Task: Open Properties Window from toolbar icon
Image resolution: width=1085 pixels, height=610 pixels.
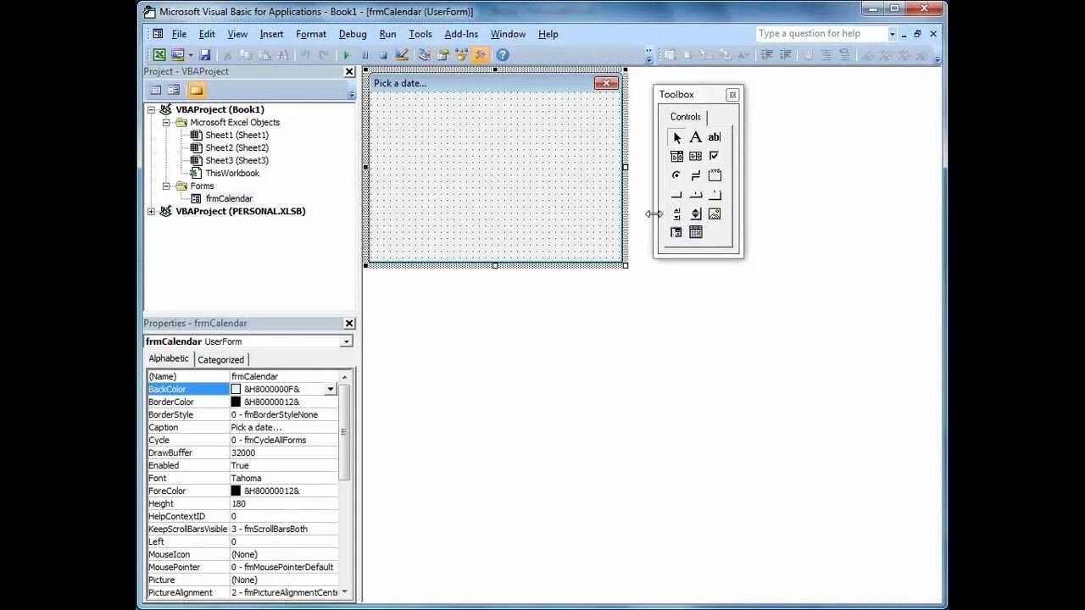Action: coord(442,55)
